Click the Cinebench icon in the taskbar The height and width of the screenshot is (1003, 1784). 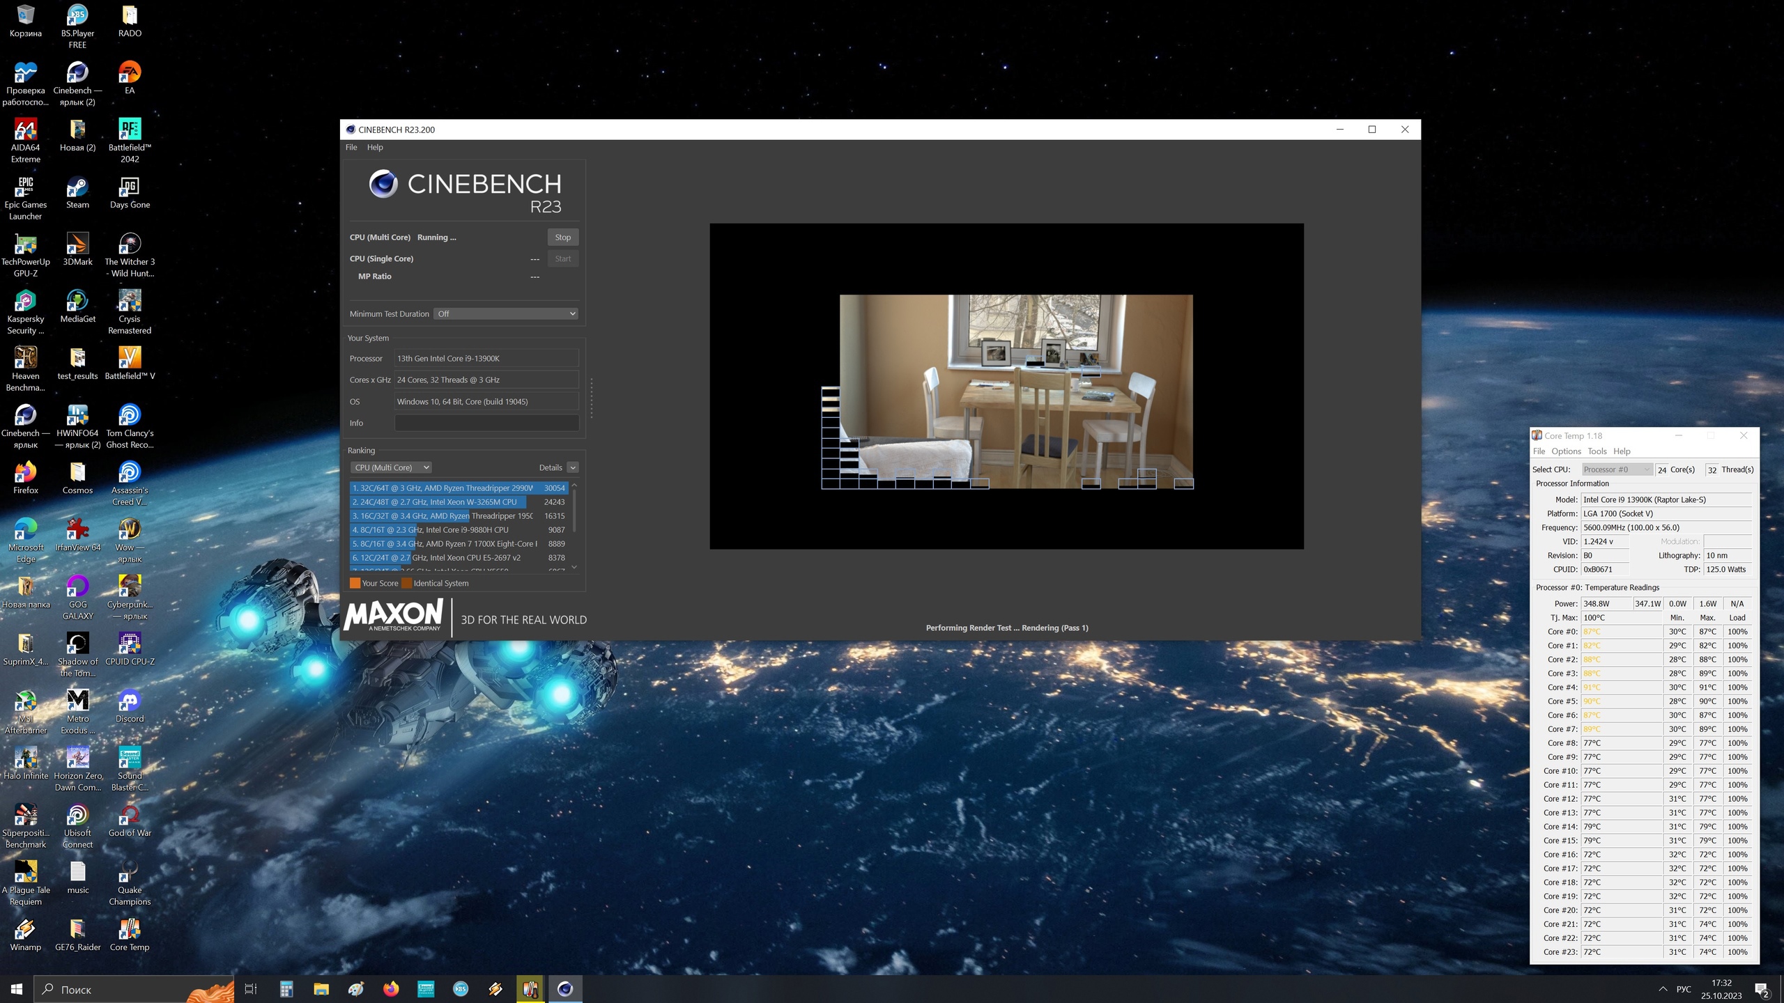565,988
